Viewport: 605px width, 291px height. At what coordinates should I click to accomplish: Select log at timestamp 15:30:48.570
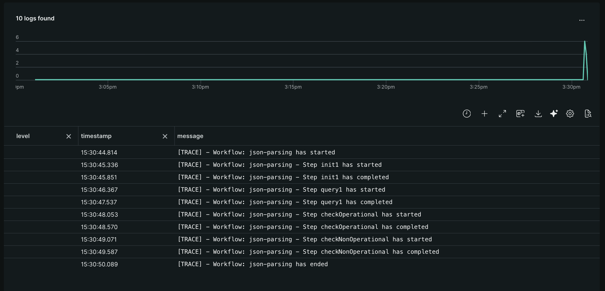point(99,227)
